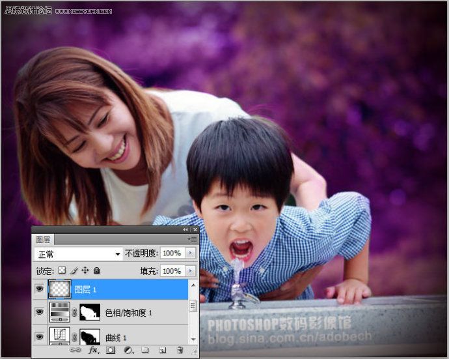Toggle visibility of 色相/饱和度 1 layer
This screenshot has height=359, width=449.
[x=40, y=311]
